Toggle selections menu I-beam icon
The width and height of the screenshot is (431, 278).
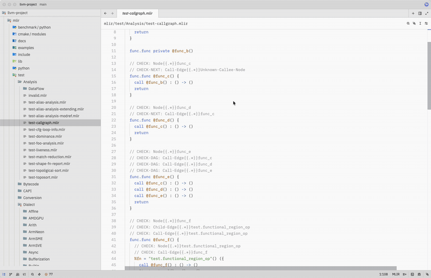tap(421, 24)
